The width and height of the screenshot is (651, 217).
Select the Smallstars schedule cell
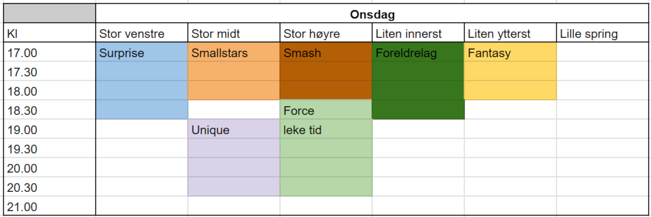(234, 52)
